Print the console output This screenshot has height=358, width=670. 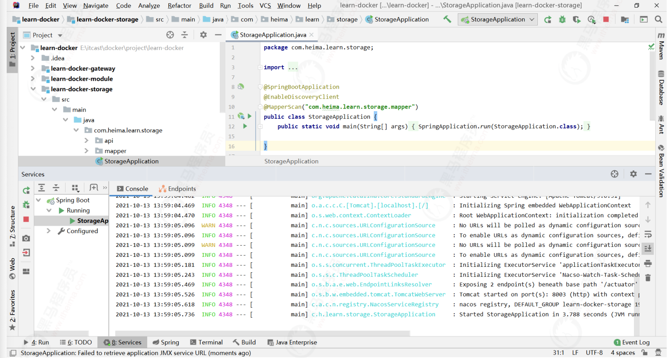pos(648,263)
